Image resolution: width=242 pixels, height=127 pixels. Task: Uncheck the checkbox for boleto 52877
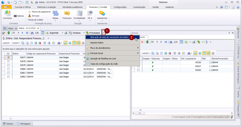coord(8,57)
